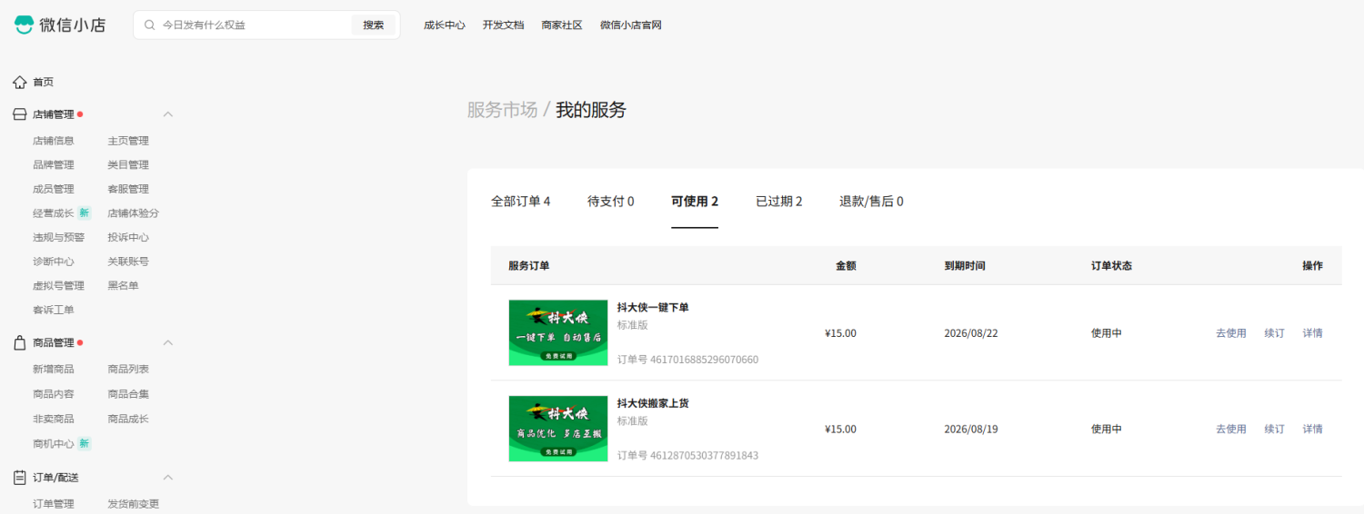Open 类目管理 in the sidebar
The image size is (1364, 514).
click(x=128, y=165)
